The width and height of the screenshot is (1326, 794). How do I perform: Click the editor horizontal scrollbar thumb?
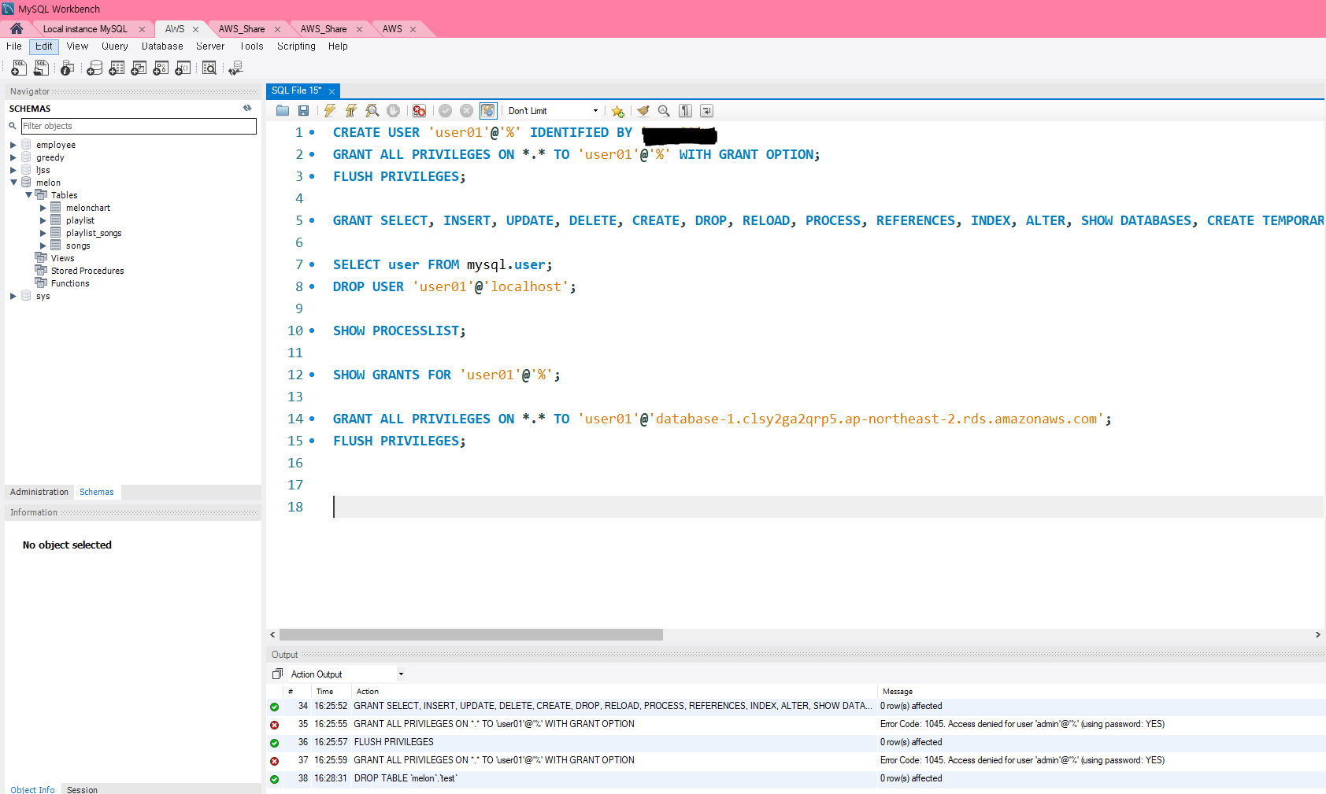pos(471,634)
